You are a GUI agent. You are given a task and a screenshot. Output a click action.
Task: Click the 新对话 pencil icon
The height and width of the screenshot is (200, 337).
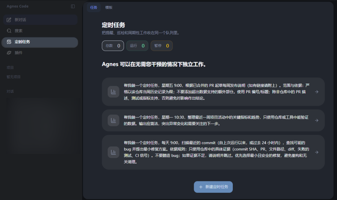pyautogui.click(x=9, y=20)
